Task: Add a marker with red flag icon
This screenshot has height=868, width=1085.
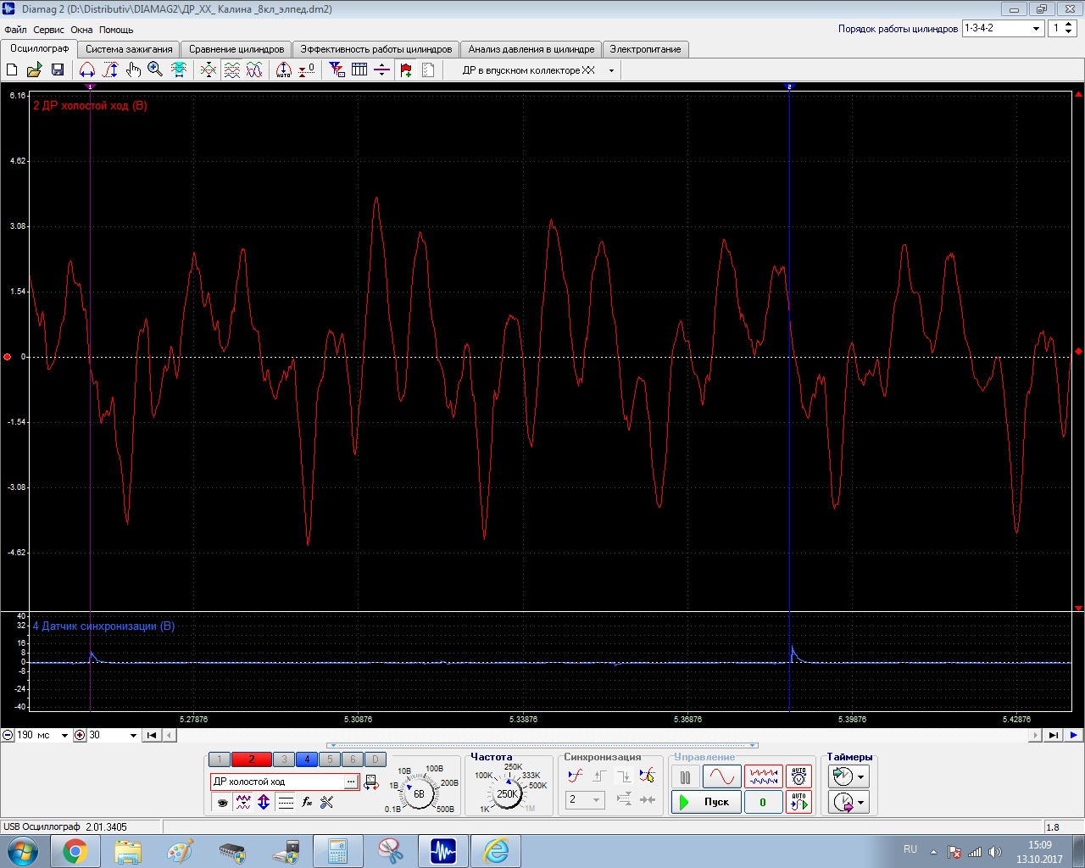Action: tap(406, 70)
